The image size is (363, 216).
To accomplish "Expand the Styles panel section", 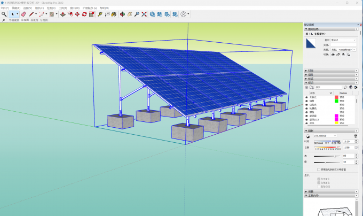I will click(311, 78).
